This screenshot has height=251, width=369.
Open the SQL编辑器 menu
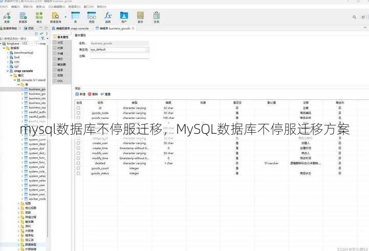57,7
